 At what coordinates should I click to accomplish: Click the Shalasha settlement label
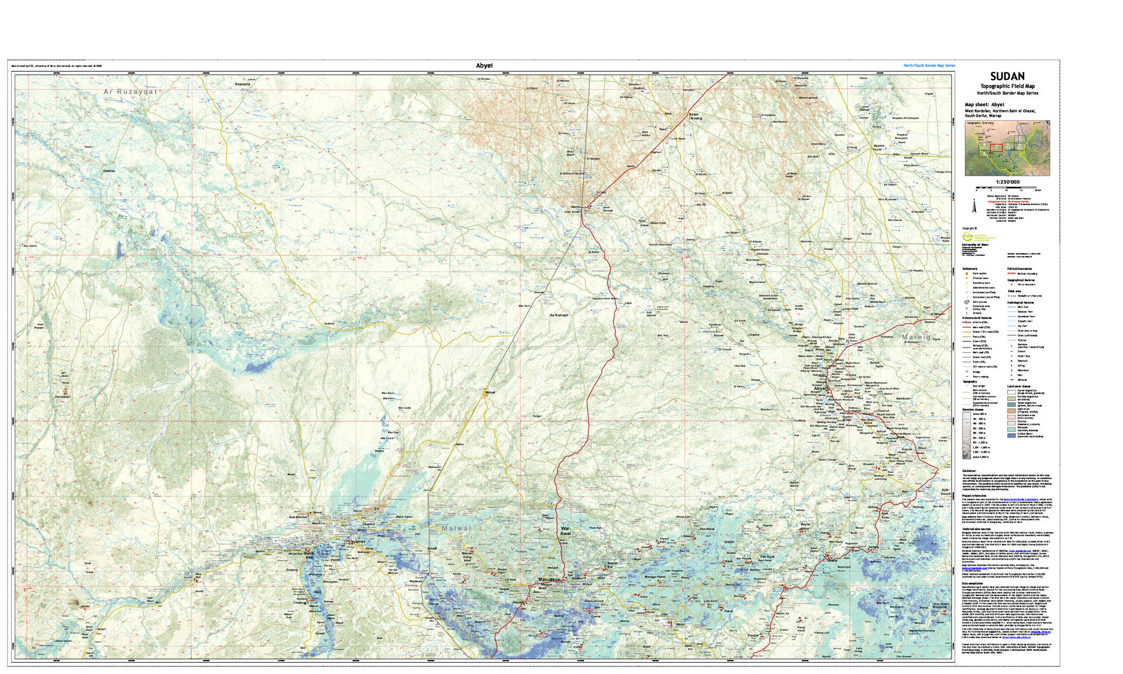(243, 84)
